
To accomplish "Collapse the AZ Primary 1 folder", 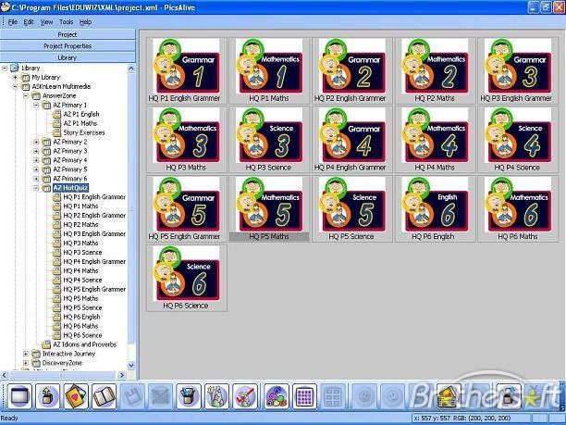I will click(36, 106).
